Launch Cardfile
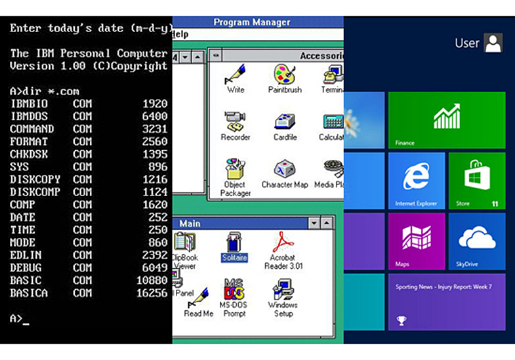515x360 pixels. point(285,127)
